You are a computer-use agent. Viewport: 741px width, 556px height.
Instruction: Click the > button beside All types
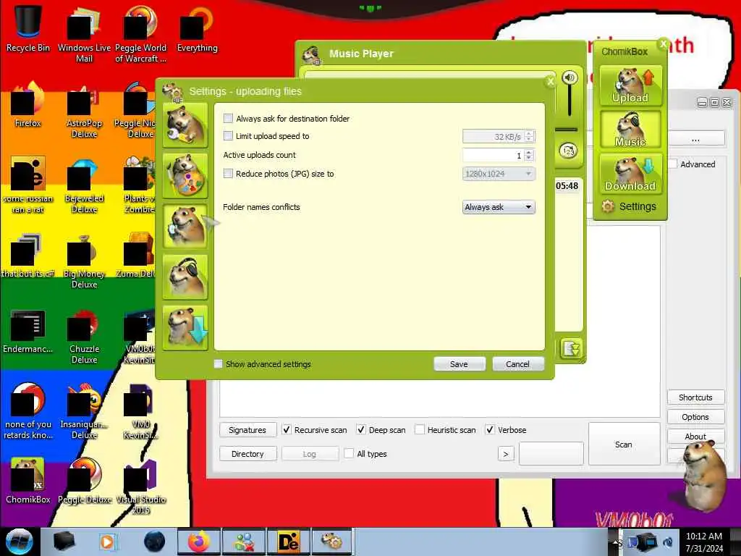(x=506, y=454)
